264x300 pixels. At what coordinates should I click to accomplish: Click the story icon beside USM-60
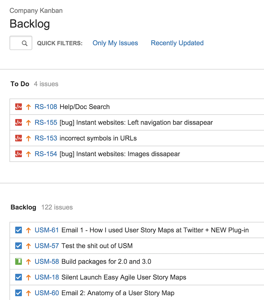18,293
